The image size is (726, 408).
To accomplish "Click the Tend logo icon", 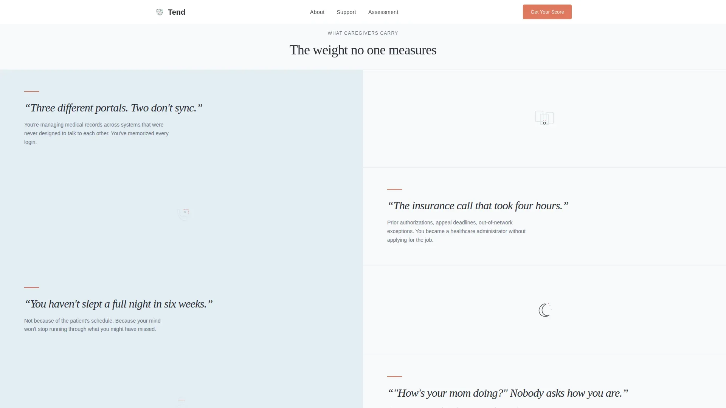I will [160, 12].
